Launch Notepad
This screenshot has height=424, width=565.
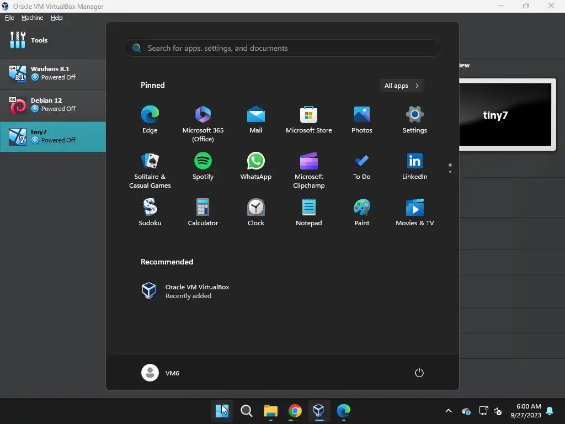(309, 213)
